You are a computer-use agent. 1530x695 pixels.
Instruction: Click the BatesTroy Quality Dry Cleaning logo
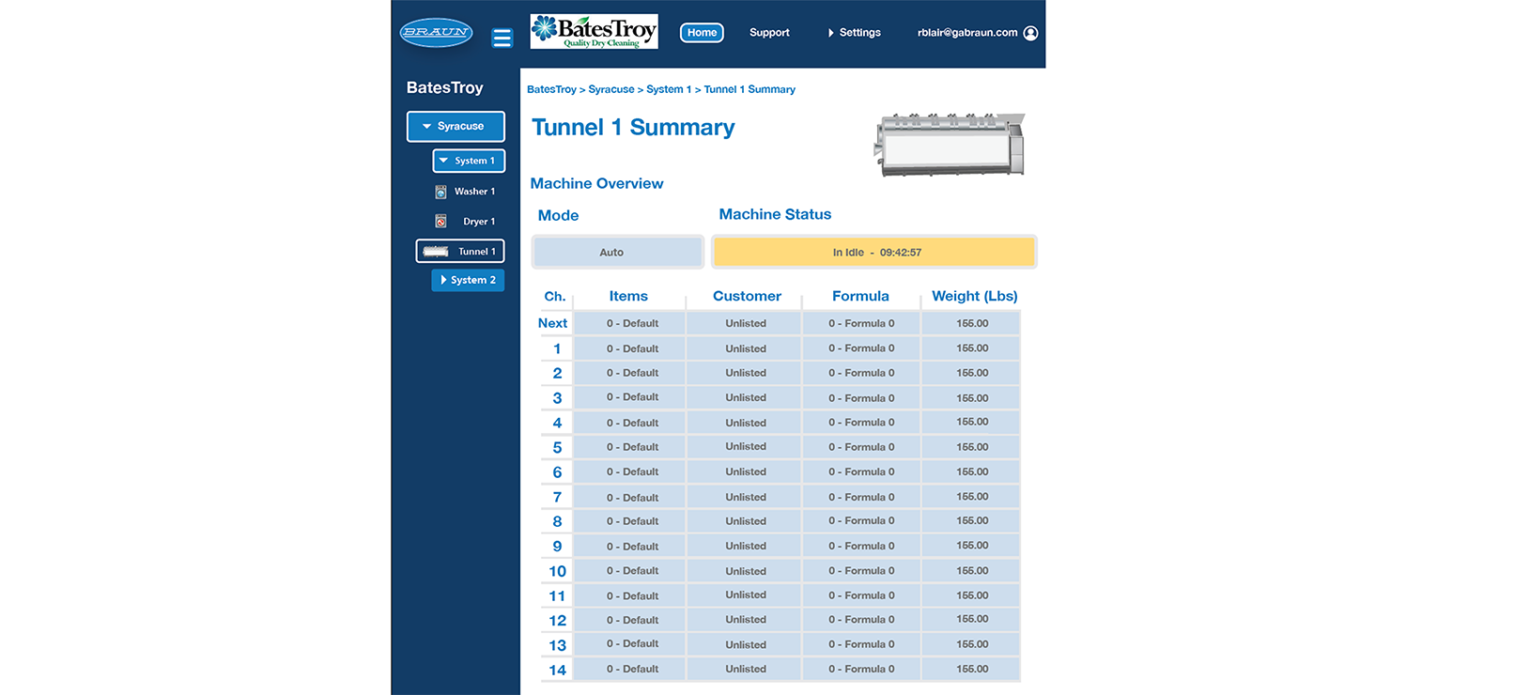[x=594, y=31]
